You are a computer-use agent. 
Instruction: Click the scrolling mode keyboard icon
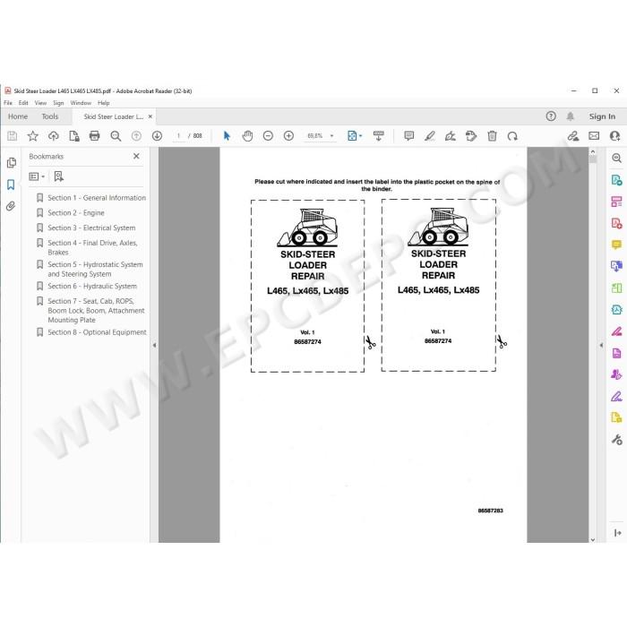pos(378,136)
